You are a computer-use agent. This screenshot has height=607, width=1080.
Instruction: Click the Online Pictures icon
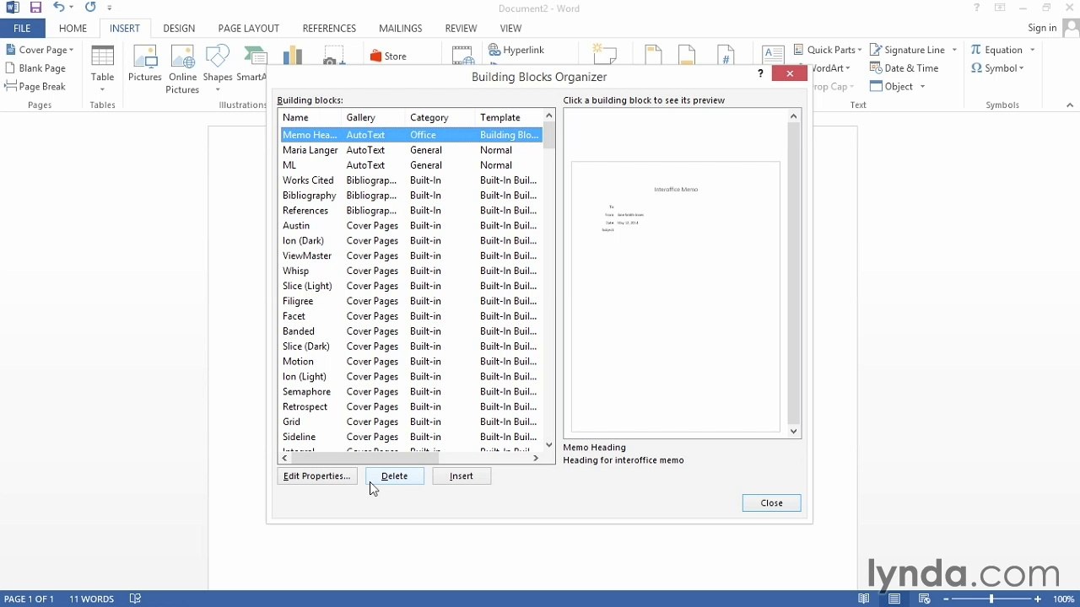tap(182, 69)
